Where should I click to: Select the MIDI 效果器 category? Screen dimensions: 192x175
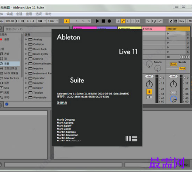point(11,73)
